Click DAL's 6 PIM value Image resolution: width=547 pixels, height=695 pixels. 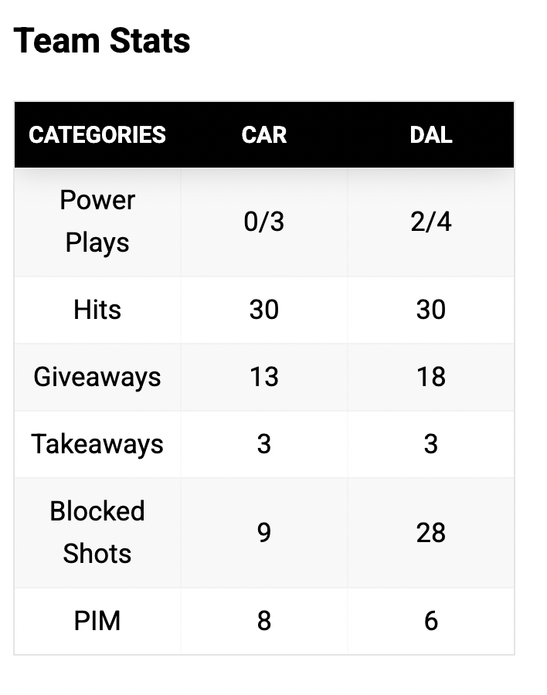click(x=431, y=621)
